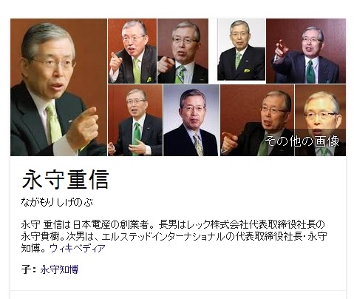Open the close-up face photo at bottom right
Image resolution: width=354 pixels, height=299 pixels.
pos(320,120)
